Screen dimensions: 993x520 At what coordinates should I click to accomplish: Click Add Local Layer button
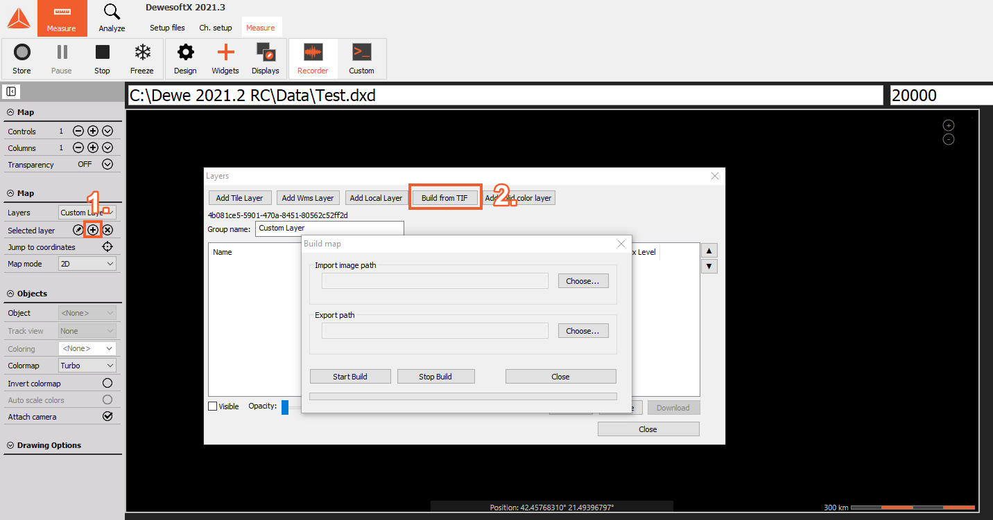[x=376, y=198]
